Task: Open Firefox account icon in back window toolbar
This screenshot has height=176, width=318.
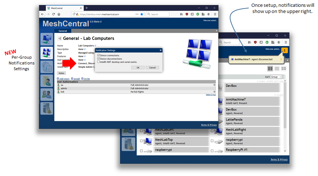Action: click(x=279, y=42)
